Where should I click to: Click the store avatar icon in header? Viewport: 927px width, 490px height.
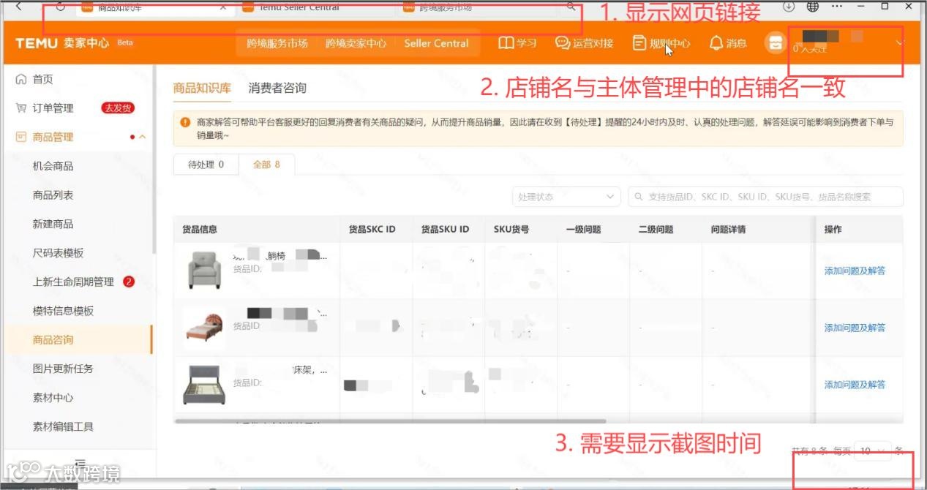coord(774,43)
